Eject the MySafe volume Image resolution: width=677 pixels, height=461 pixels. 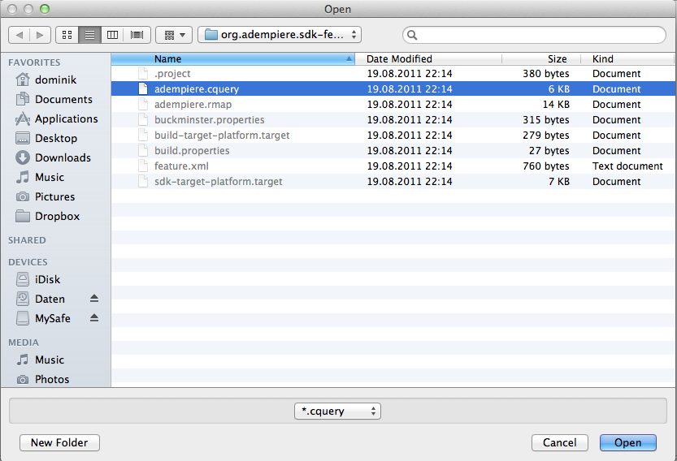(94, 318)
